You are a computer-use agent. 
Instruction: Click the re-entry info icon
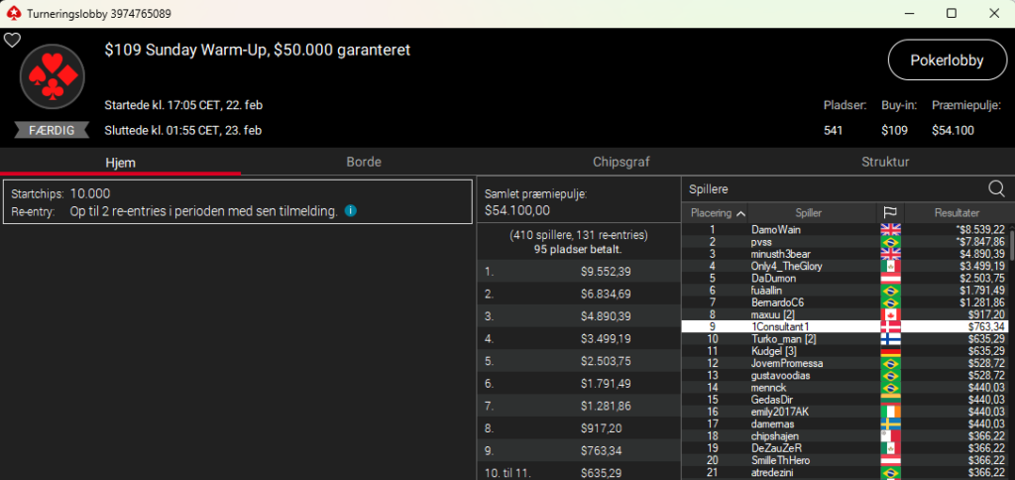351,211
